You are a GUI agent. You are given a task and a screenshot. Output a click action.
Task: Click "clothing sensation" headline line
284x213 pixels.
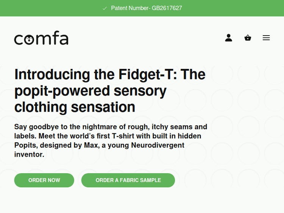click(x=75, y=107)
